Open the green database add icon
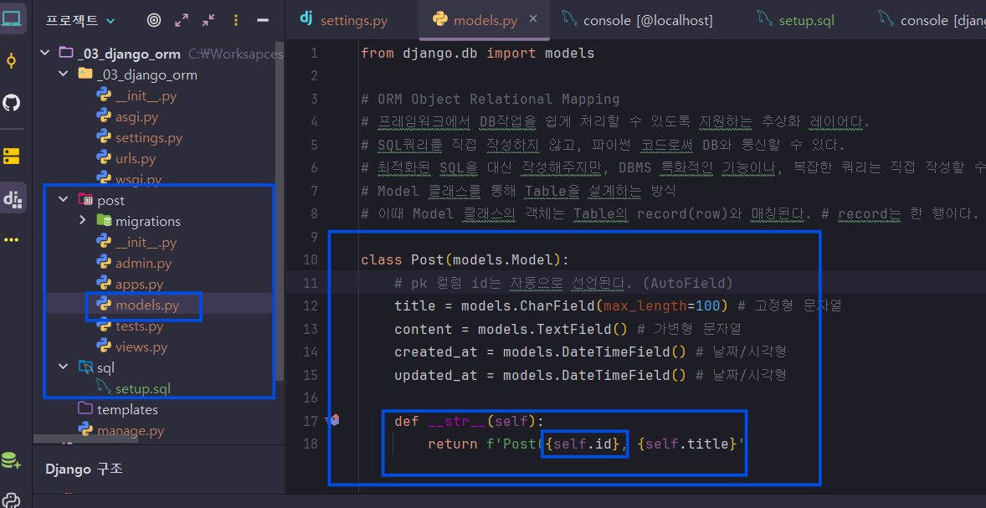The width and height of the screenshot is (986, 508). 11,460
